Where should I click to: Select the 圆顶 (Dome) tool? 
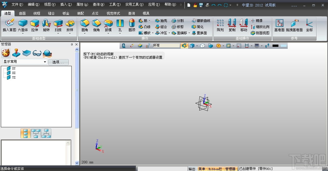pyautogui.click(x=132, y=23)
